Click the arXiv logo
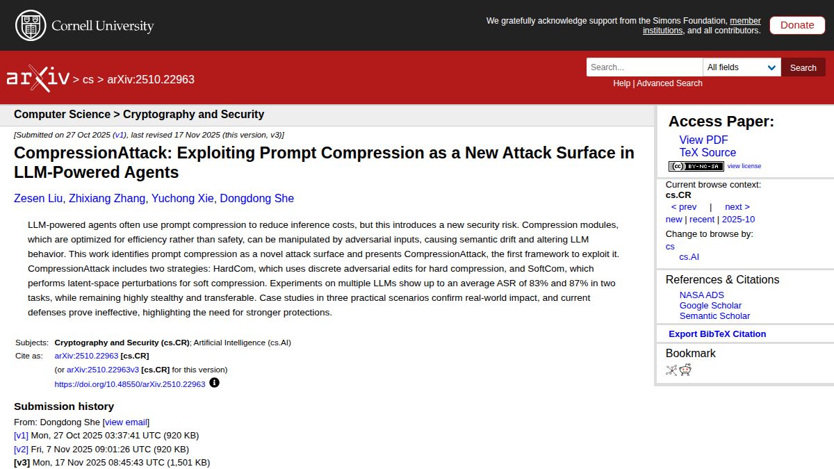This screenshot has width=834, height=469. 38,76
